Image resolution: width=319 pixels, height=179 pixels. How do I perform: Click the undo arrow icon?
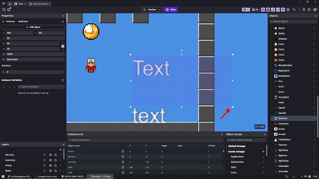click(x=294, y=10)
